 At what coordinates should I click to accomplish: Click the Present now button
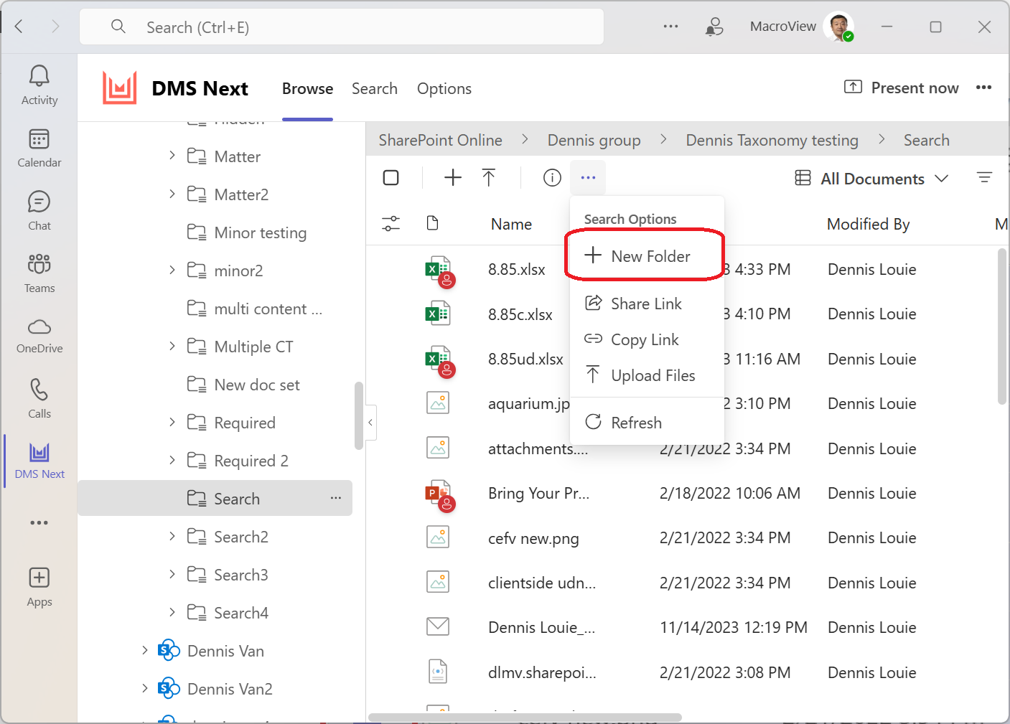click(901, 88)
